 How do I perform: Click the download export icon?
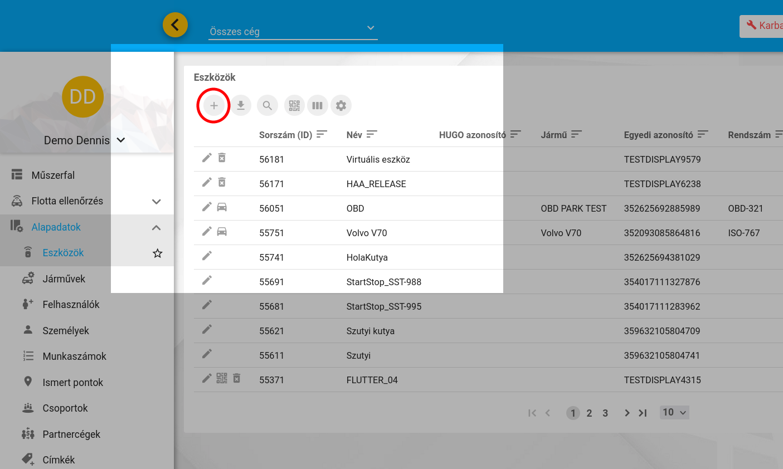[241, 105]
